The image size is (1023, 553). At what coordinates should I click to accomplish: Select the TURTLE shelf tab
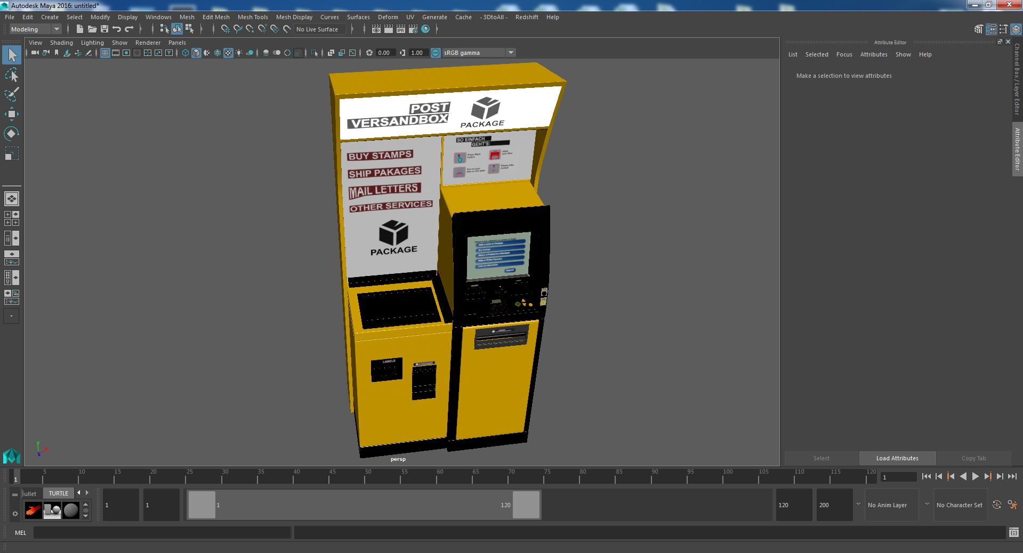pos(59,493)
